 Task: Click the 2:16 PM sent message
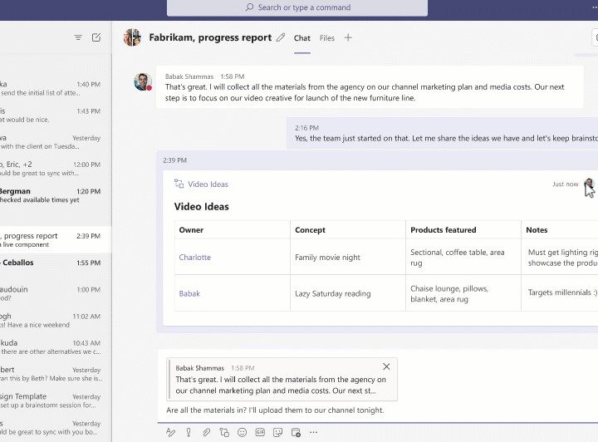pos(443,133)
